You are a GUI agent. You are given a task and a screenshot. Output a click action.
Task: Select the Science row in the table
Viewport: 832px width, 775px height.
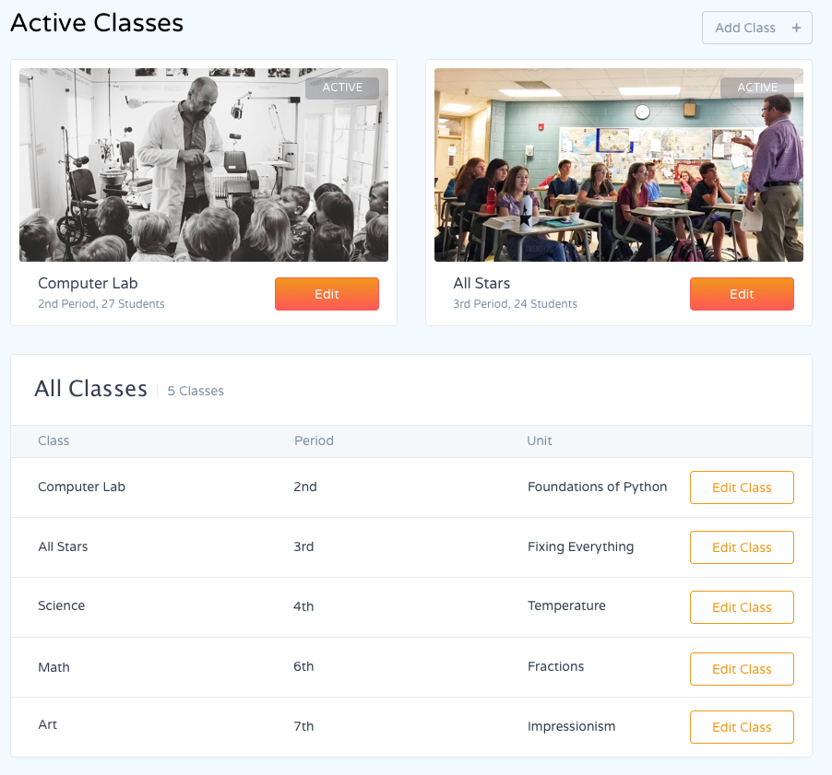62,605
